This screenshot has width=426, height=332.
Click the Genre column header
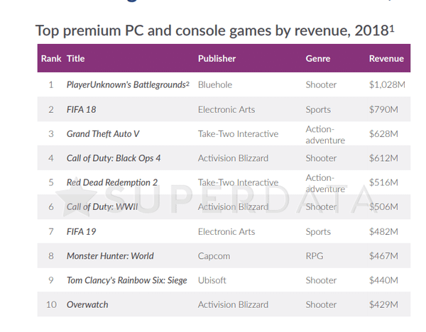pyautogui.click(x=318, y=59)
